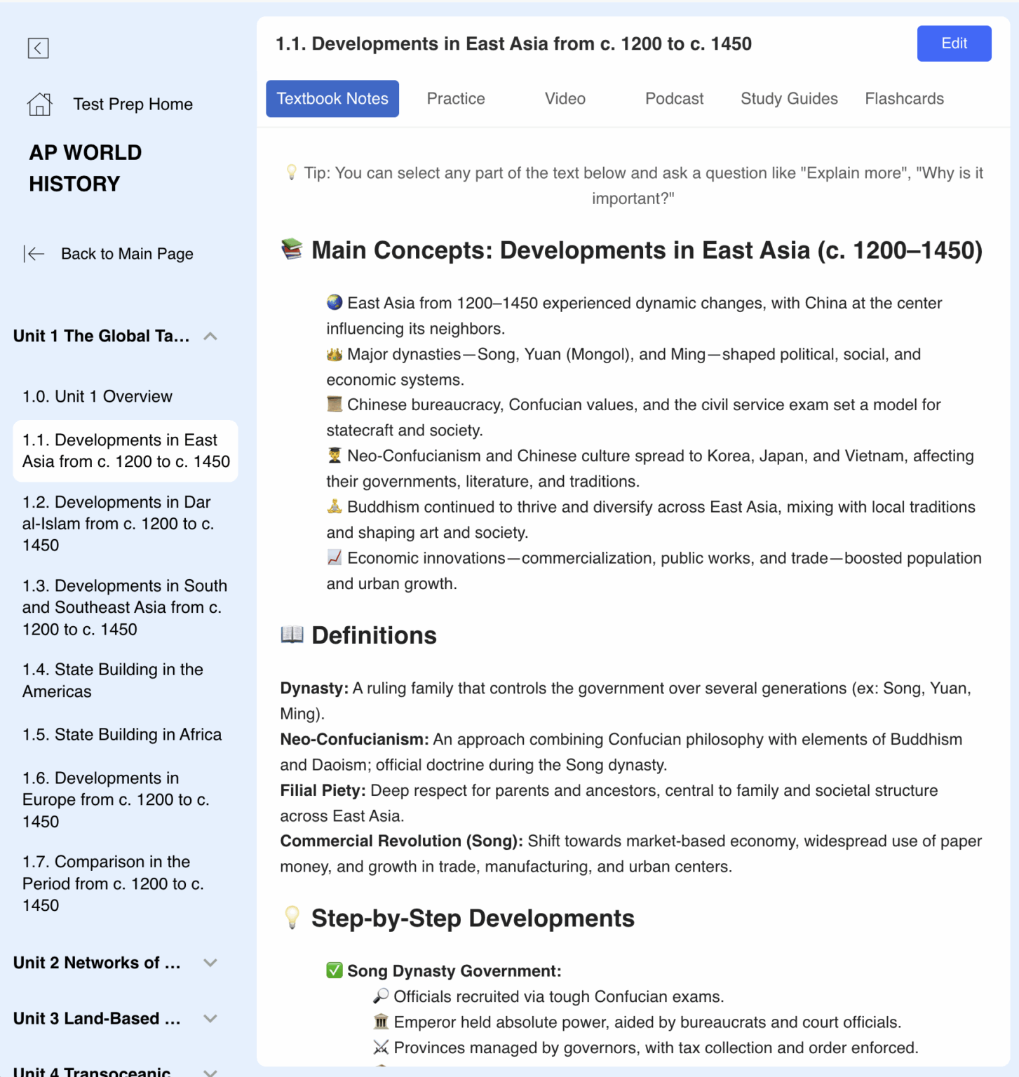Click the green checkmark beside Song Dynasty Government
The image size is (1019, 1077).
click(335, 970)
